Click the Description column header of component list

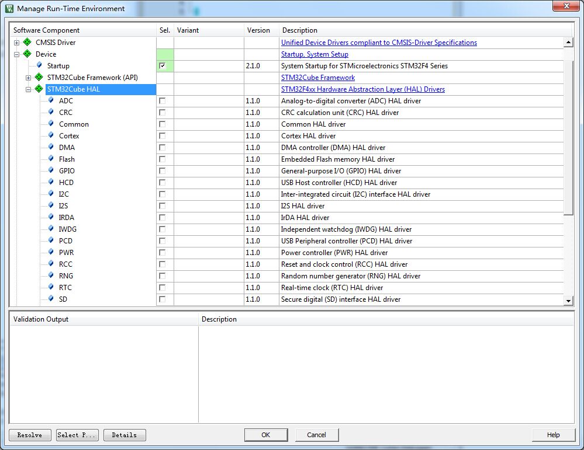(x=426, y=30)
